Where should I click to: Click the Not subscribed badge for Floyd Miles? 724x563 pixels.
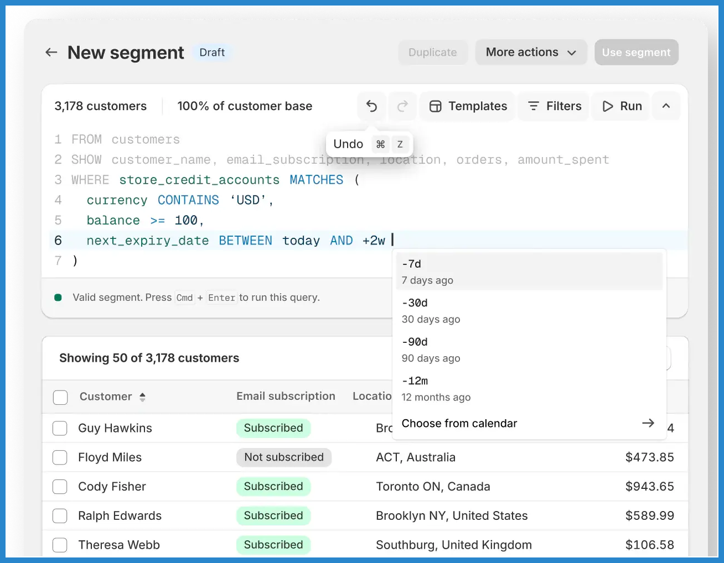(x=284, y=457)
